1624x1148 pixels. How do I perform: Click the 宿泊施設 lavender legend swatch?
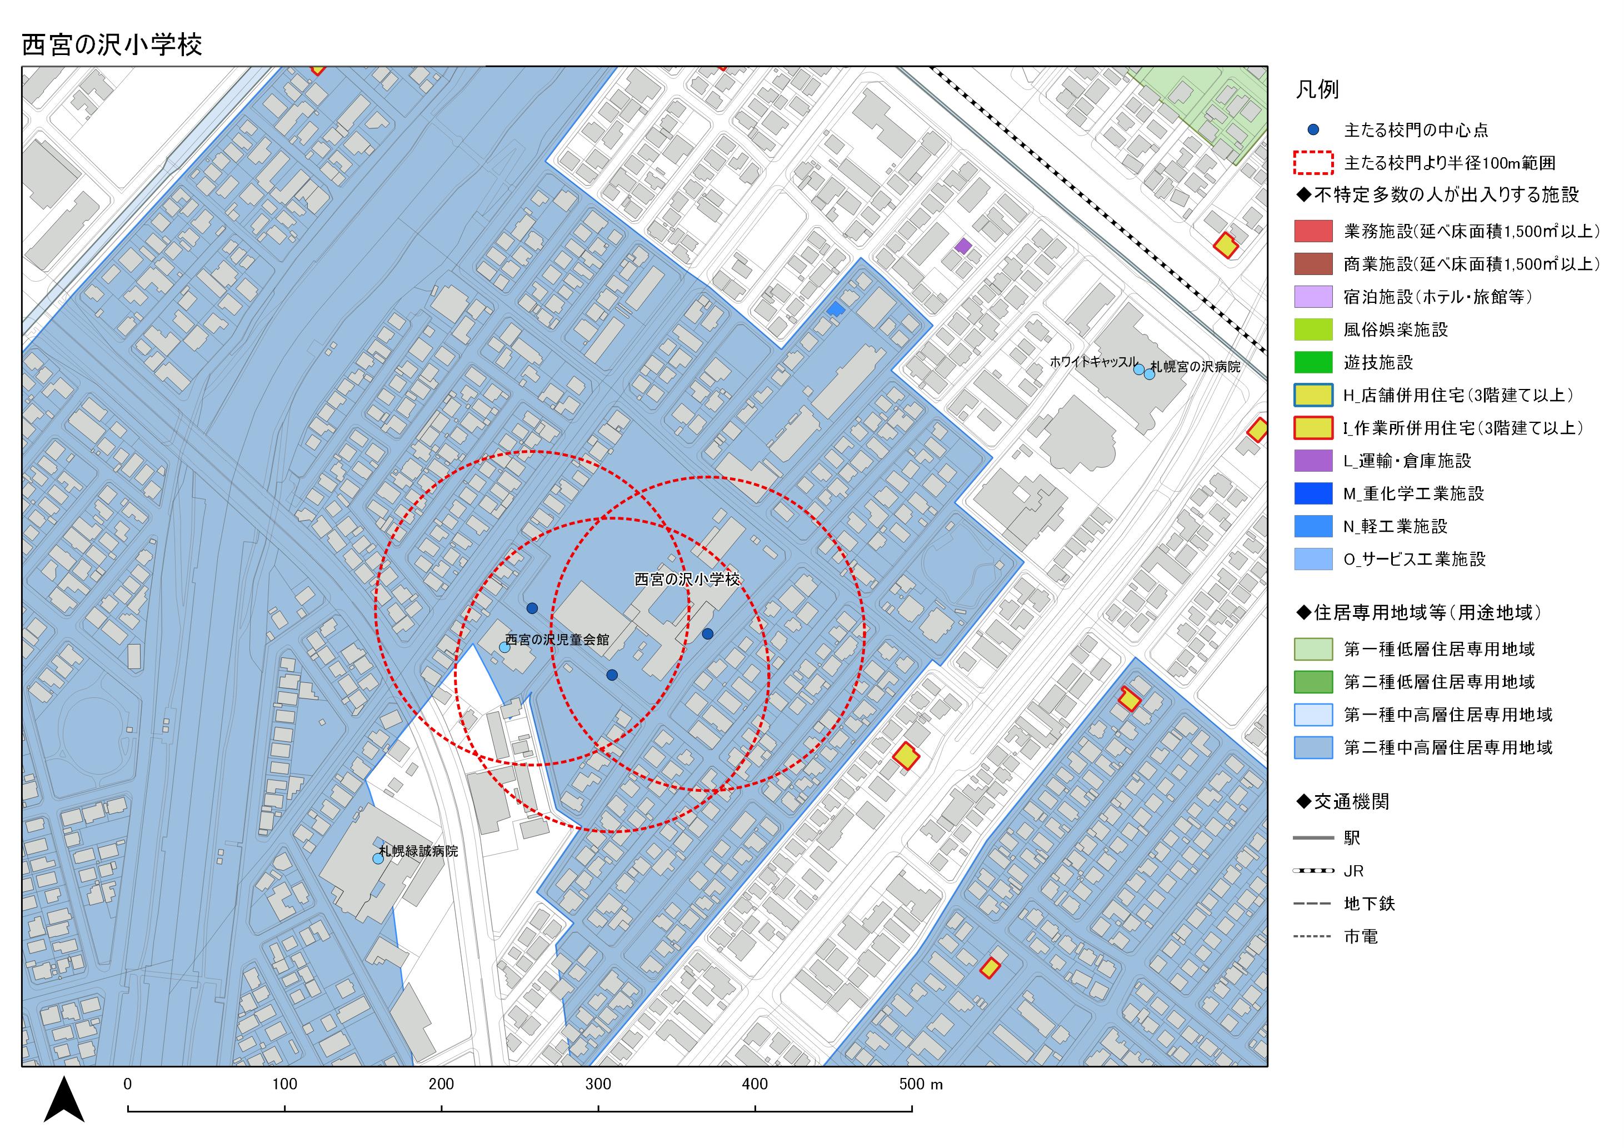click(1313, 296)
